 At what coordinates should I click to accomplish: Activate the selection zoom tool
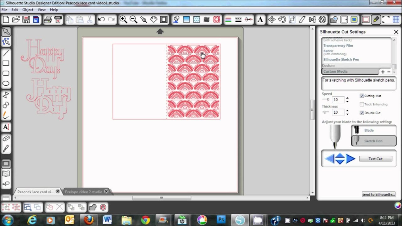click(144, 19)
